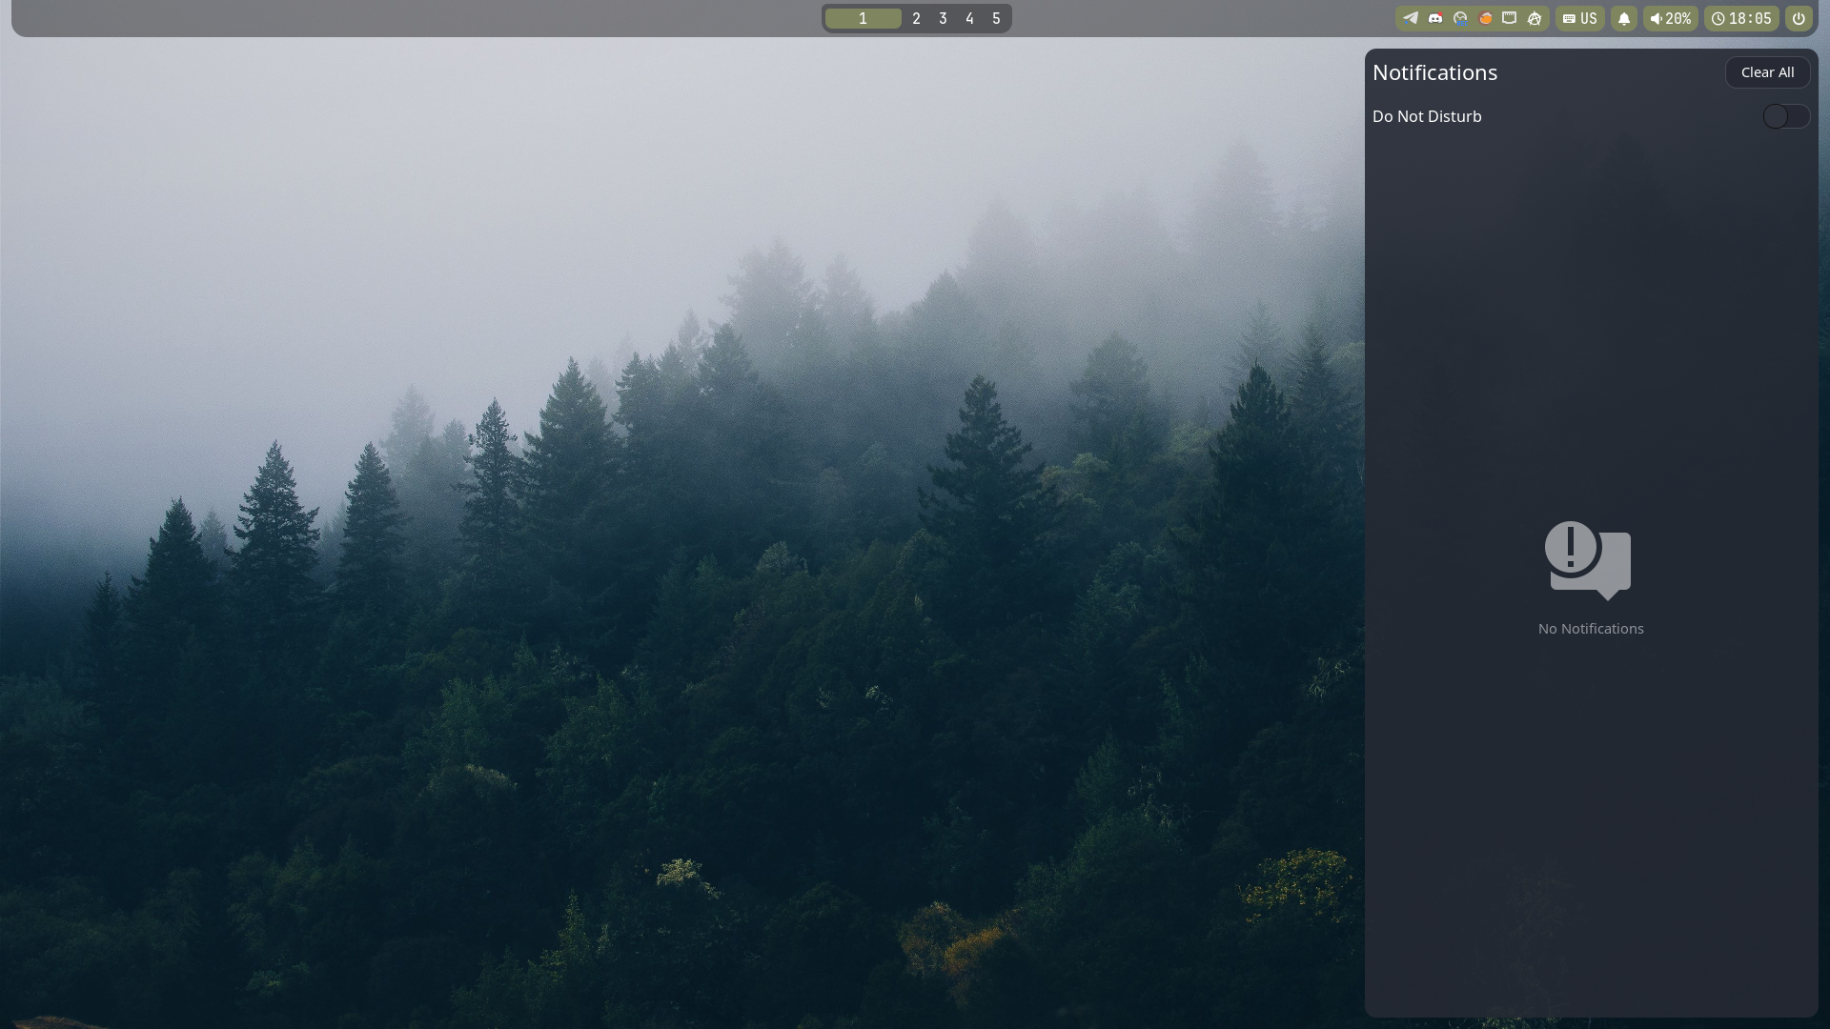Toggle the notification bell icon

(x=1624, y=18)
